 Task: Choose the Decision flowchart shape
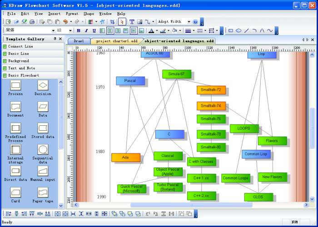pyautogui.click(x=43, y=88)
